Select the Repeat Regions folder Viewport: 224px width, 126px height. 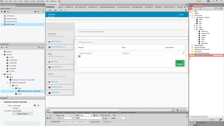pyautogui.click(x=199, y=45)
